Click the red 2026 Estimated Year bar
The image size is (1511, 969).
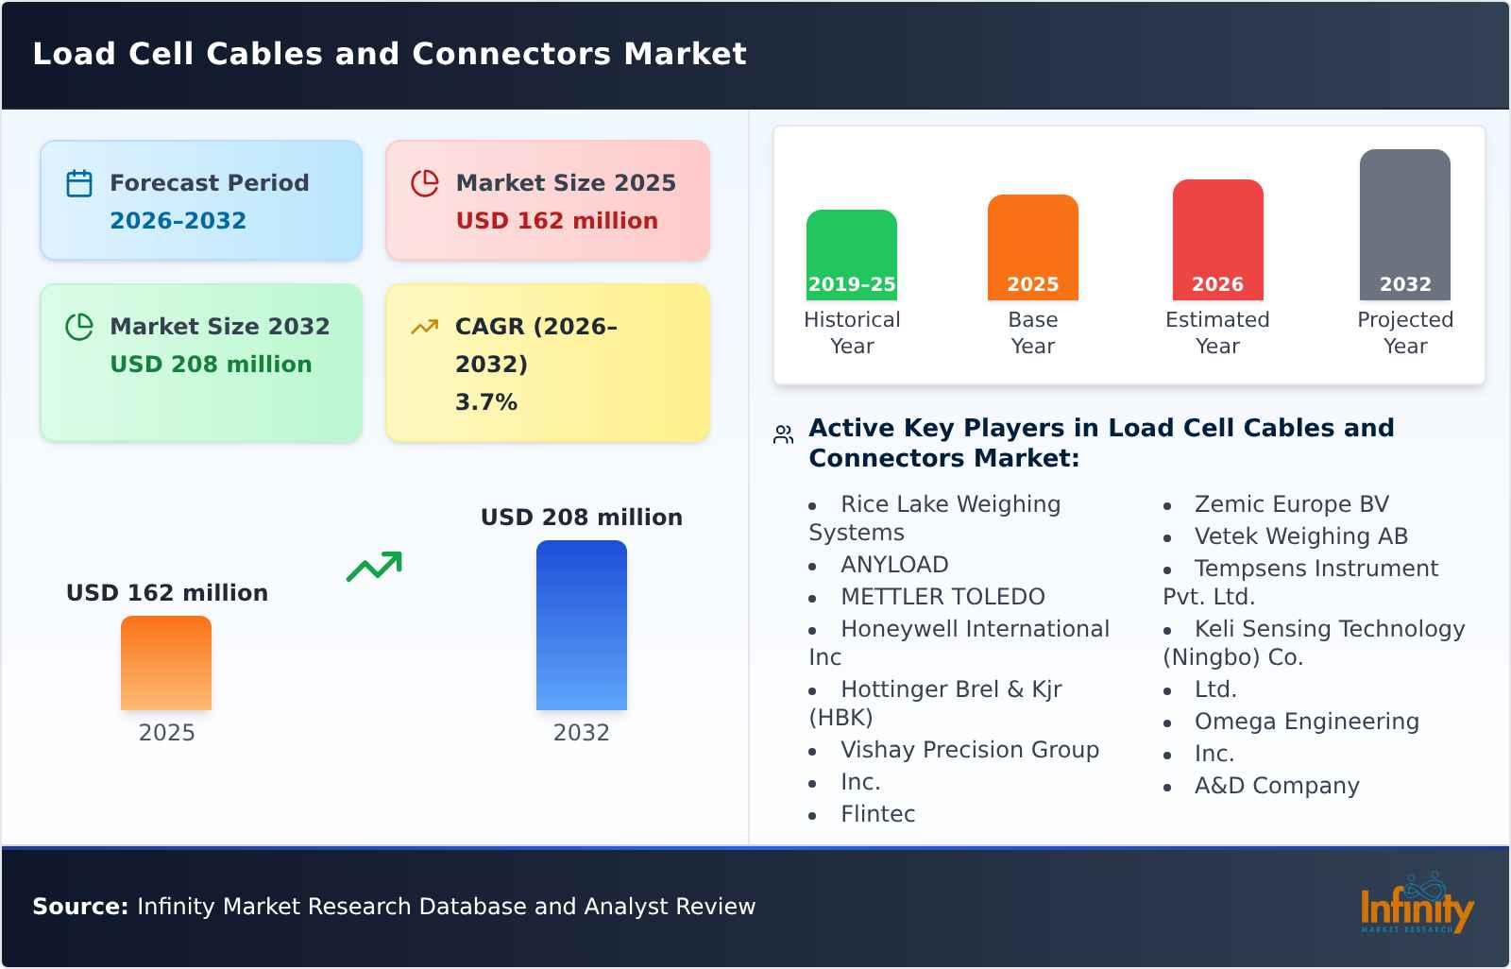pos(1218,240)
